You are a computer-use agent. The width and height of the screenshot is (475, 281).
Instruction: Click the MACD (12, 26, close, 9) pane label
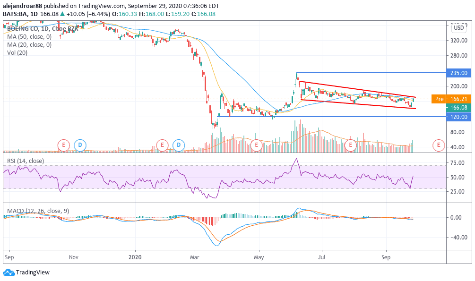38,211
